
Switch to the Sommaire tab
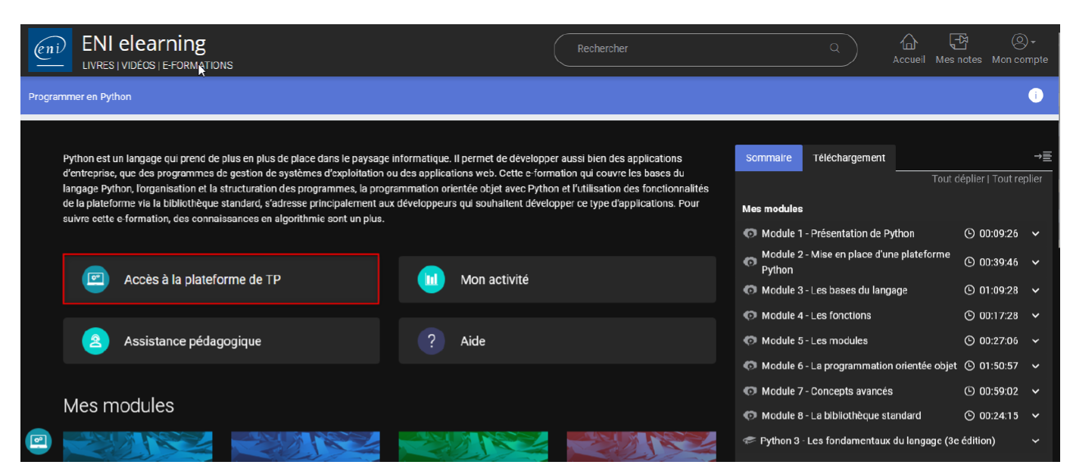(769, 158)
